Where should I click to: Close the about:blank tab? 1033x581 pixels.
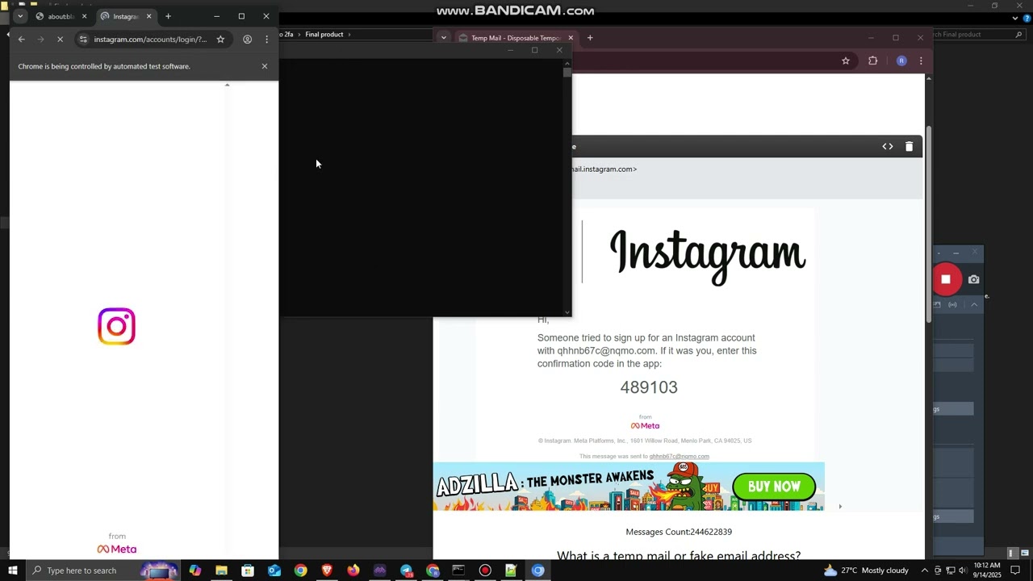point(84,16)
